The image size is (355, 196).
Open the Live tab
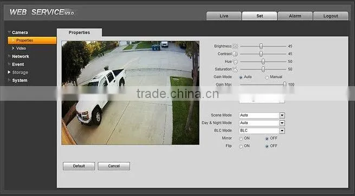point(224,16)
